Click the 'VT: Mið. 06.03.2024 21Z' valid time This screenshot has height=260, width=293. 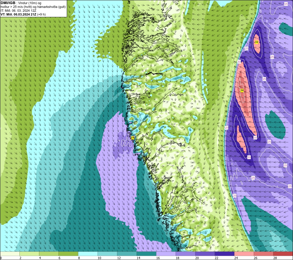coord(18,14)
